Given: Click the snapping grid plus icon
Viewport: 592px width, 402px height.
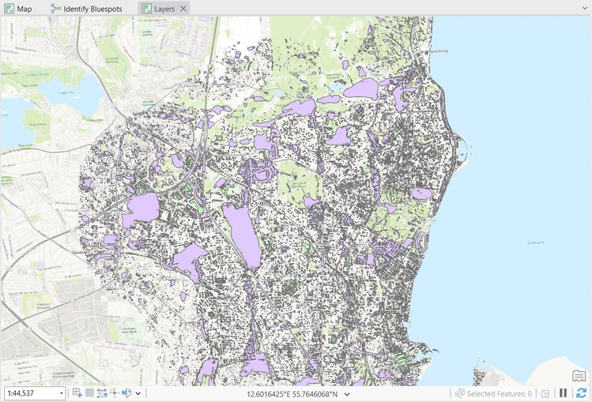Looking at the screenshot, I should (x=77, y=393).
